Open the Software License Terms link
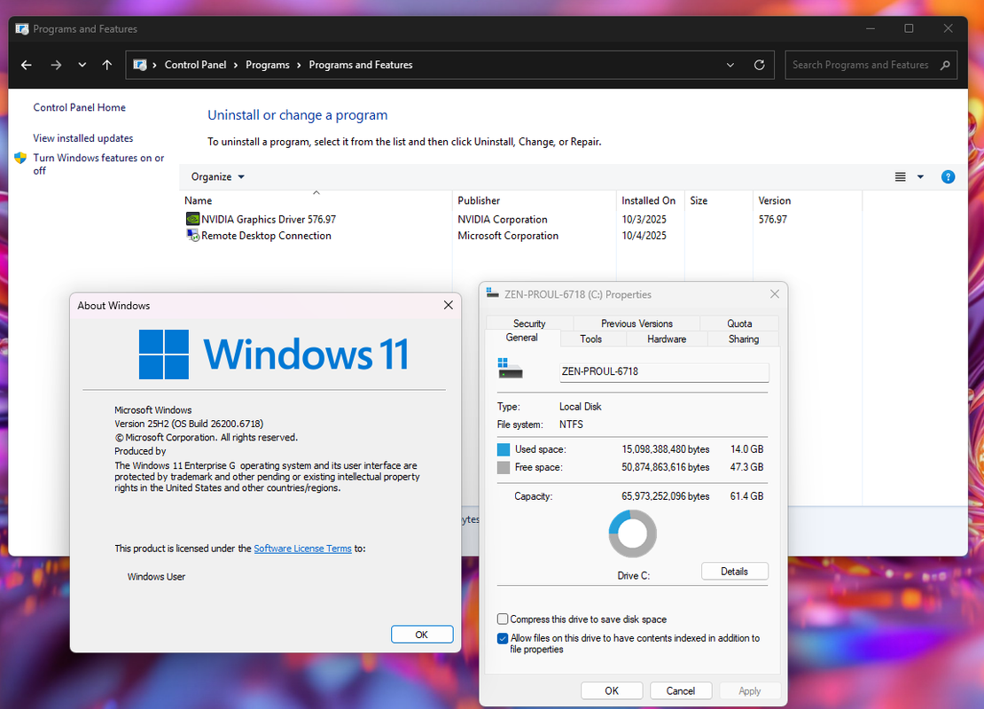This screenshot has width=984, height=709. pyautogui.click(x=302, y=549)
